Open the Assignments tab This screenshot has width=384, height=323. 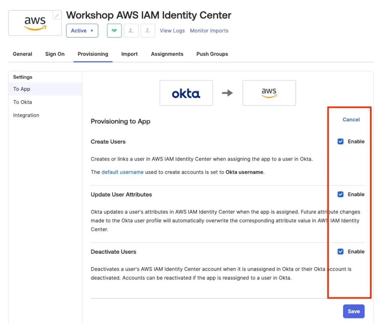point(167,54)
